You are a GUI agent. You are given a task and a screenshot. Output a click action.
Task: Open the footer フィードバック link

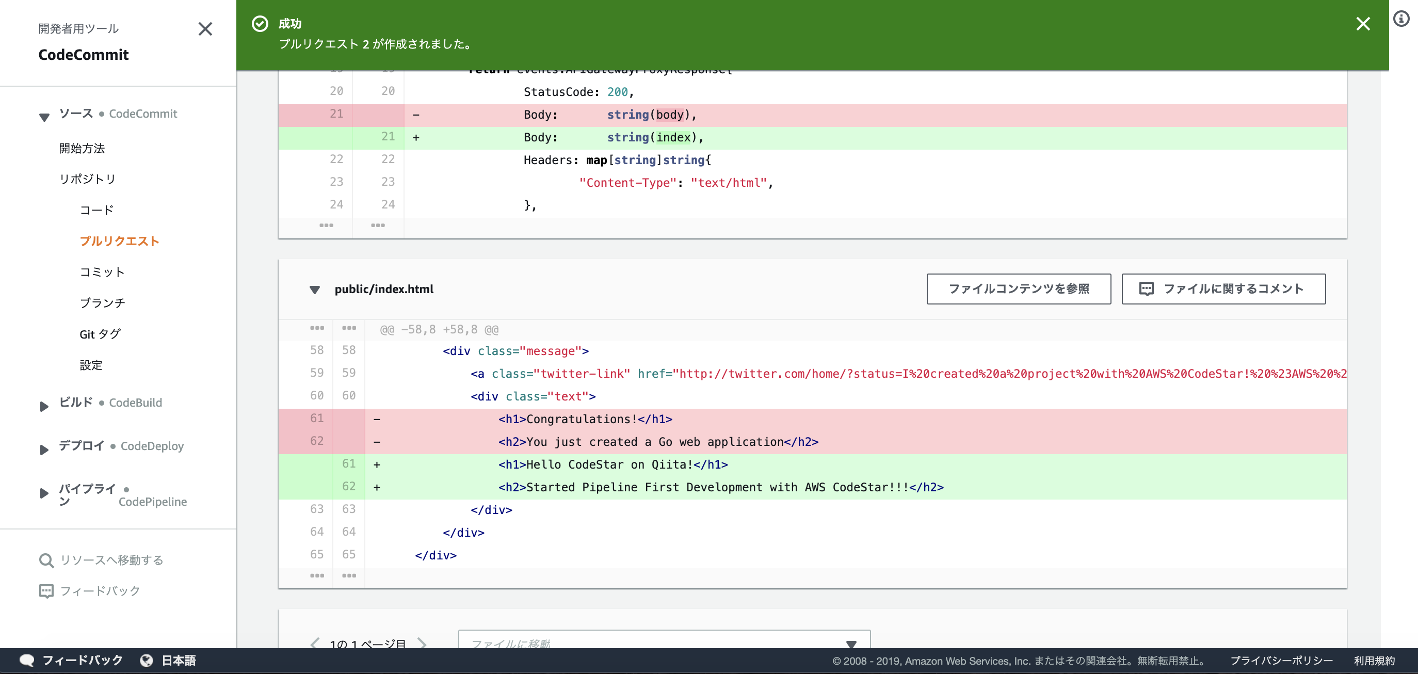(x=83, y=660)
